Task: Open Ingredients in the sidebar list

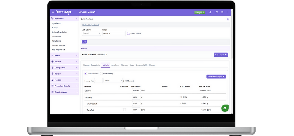Action: (56, 23)
